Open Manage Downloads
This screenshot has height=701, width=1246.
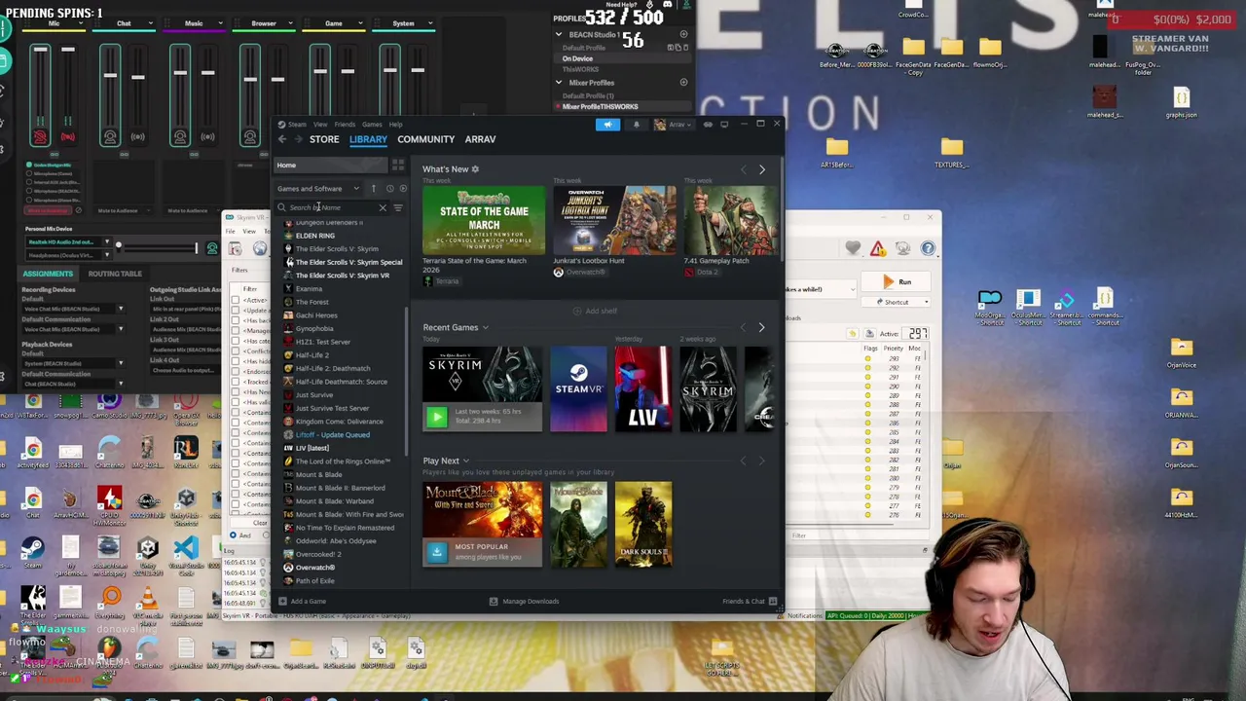pos(524,601)
